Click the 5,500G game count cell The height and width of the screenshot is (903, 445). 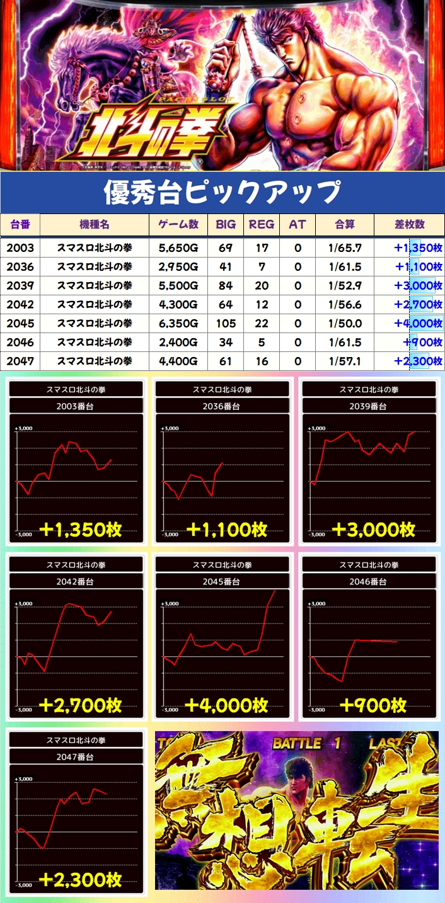coord(178,286)
